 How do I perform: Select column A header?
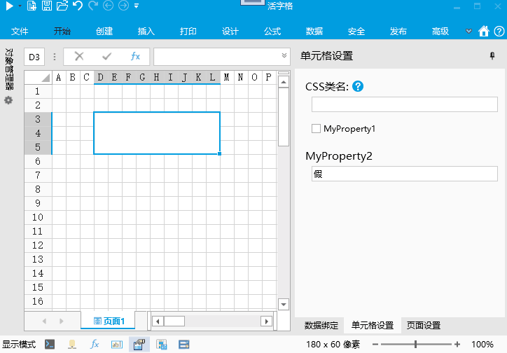point(59,77)
